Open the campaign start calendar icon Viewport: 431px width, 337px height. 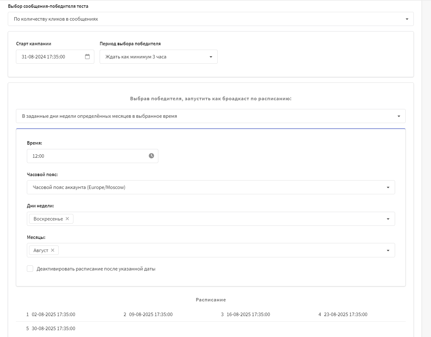(x=87, y=57)
